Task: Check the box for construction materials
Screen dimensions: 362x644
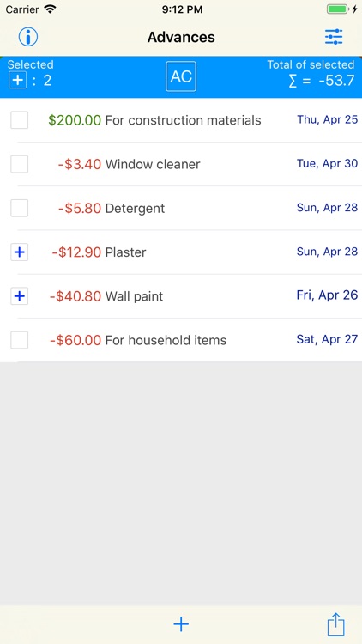Action: [x=19, y=120]
